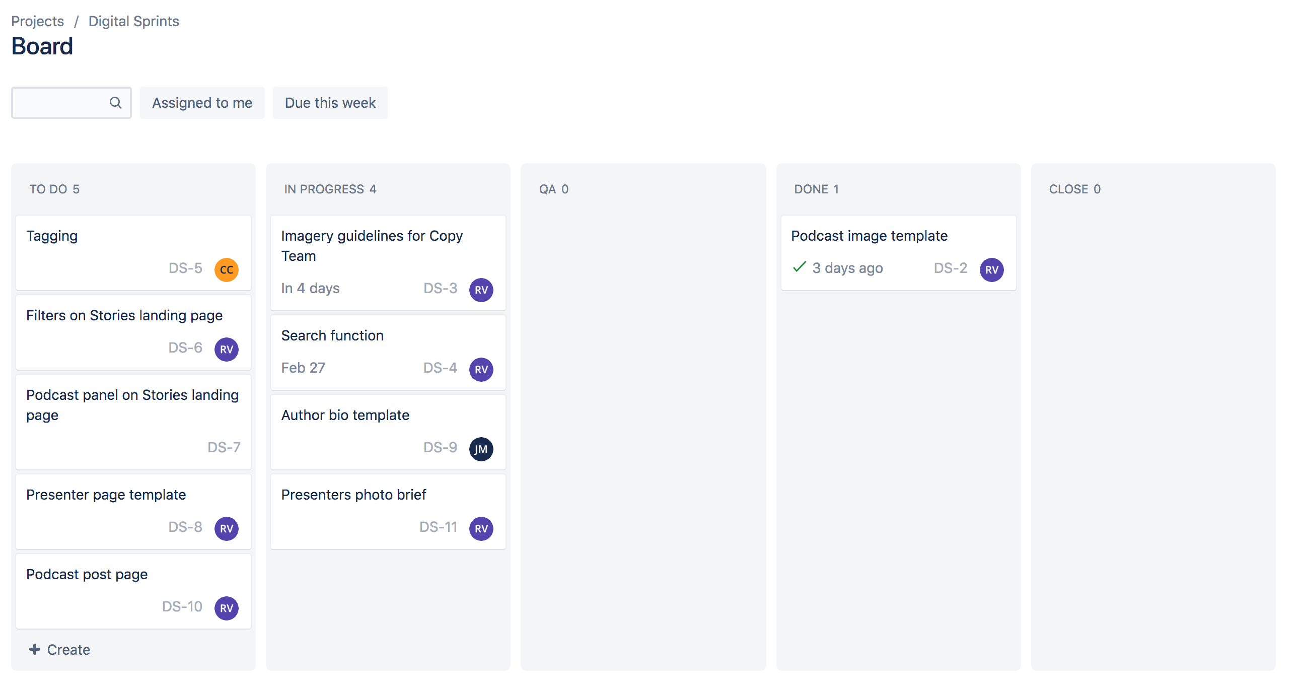Click the search icon to open search
1296x691 pixels.
115,103
